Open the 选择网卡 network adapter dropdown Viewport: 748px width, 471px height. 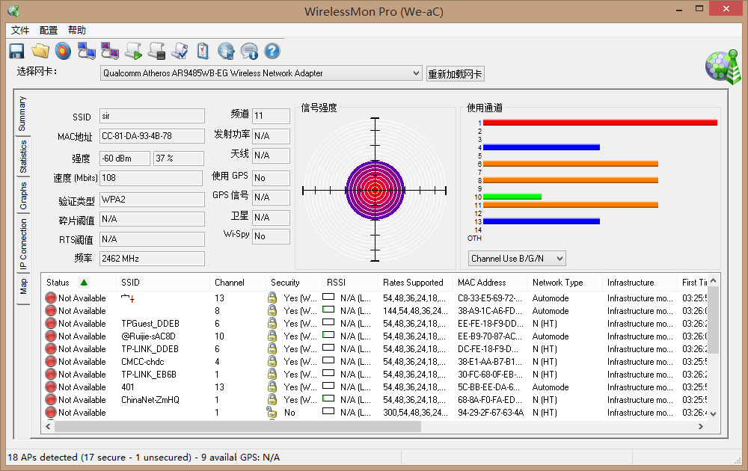(261, 73)
